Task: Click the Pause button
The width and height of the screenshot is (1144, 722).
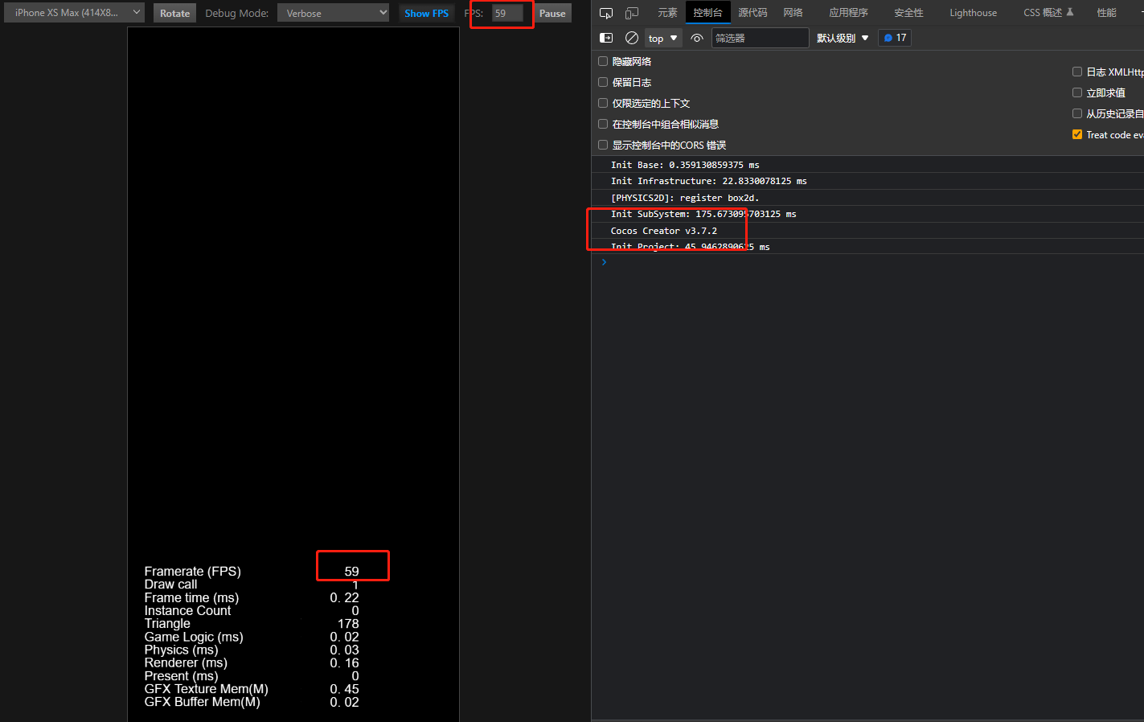Action: 552,13
